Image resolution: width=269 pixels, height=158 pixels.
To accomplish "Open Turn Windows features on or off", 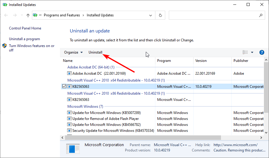I will click(x=32, y=48).
